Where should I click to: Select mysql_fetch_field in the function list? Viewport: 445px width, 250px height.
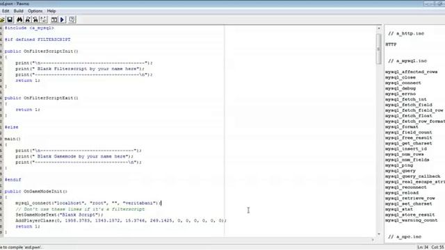coord(409,105)
